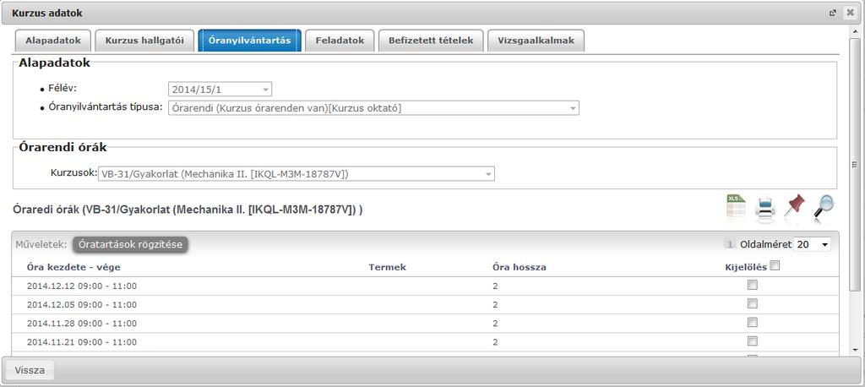Open the Kurzusok dropdown with VB-31/Gyakorlat
This screenshot has height=387, width=865.
coord(296,174)
